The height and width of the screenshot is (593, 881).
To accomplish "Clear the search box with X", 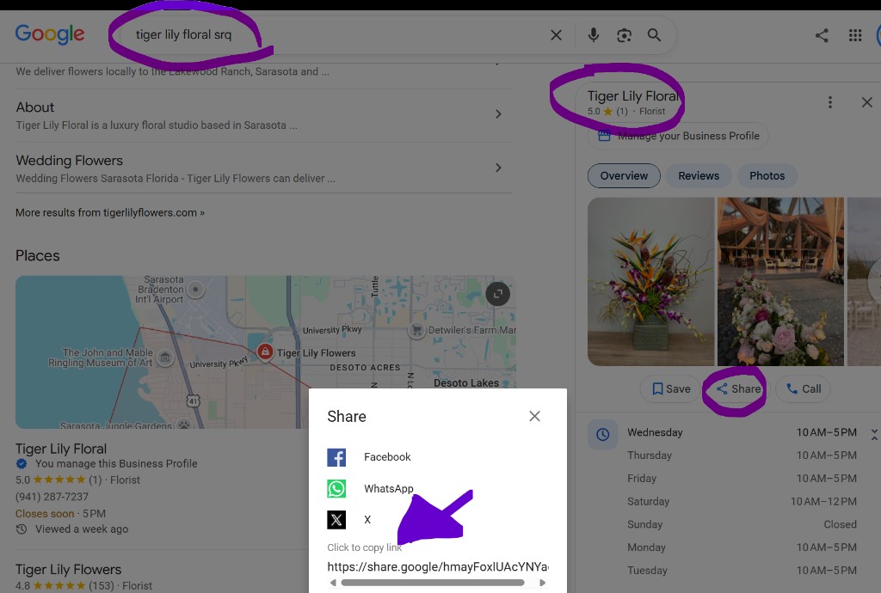I will click(x=556, y=35).
